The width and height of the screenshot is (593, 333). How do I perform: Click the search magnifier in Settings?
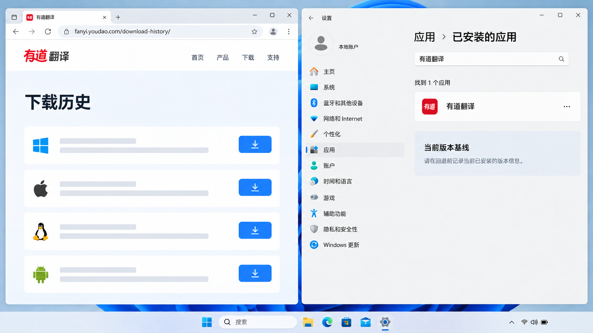pos(561,59)
